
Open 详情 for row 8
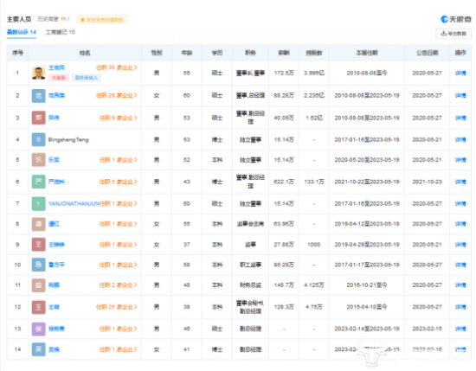tap(460, 224)
